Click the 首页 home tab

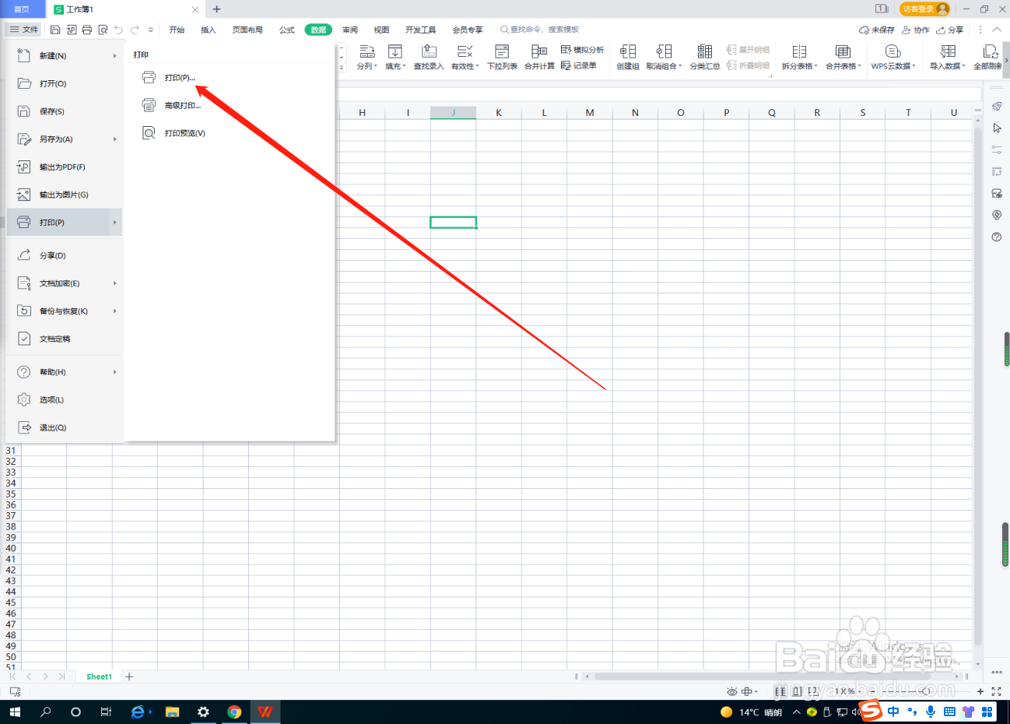[x=22, y=9]
